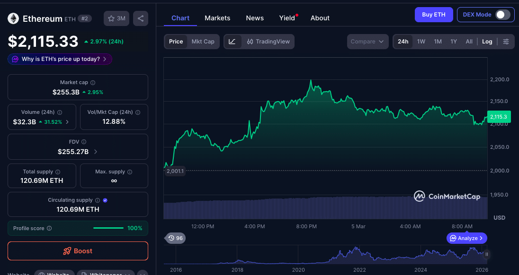Click Total supply info icon
The height and width of the screenshot is (275, 519).
click(58, 172)
